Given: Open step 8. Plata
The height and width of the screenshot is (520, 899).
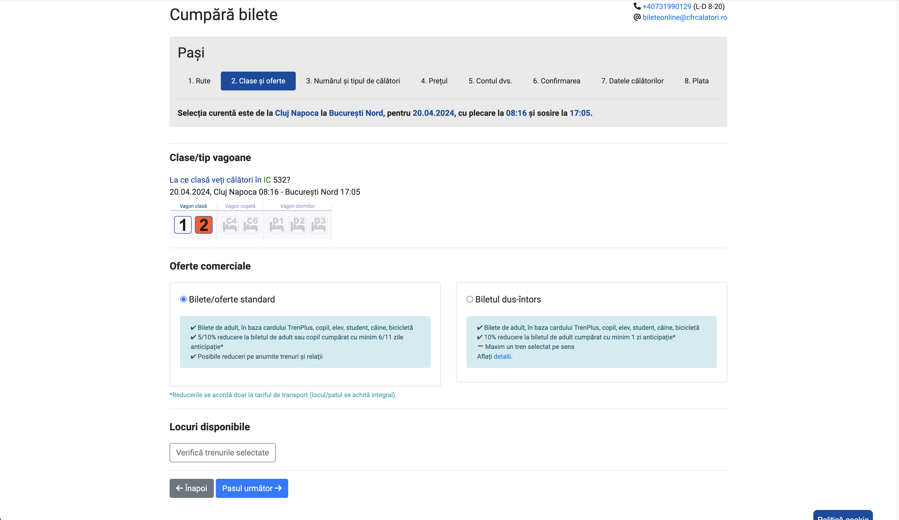Looking at the screenshot, I should pos(696,81).
